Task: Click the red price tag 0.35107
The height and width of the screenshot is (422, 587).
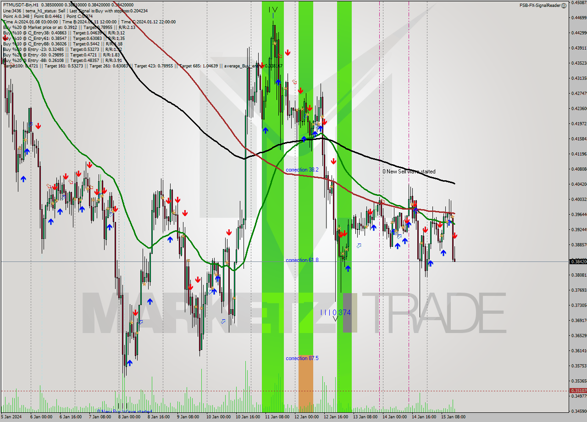Action: [x=578, y=391]
